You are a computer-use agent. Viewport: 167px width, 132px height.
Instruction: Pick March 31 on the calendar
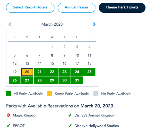point(77,80)
